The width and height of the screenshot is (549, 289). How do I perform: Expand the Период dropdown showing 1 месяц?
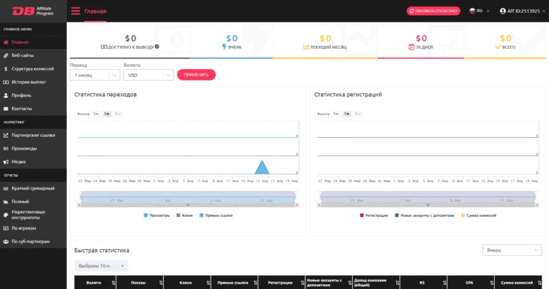click(x=95, y=75)
